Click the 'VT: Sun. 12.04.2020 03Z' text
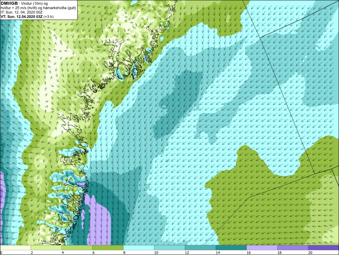The image size is (339, 255). [x=22, y=17]
